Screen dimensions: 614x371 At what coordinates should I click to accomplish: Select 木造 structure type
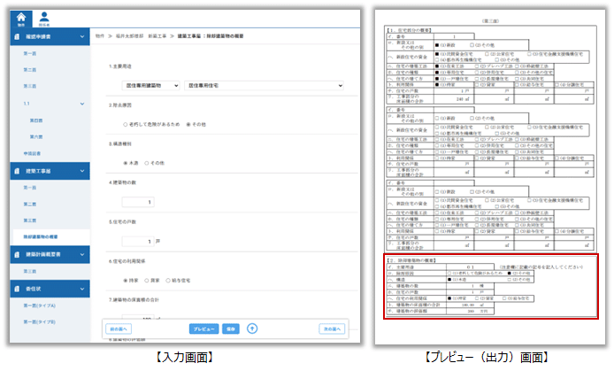pyautogui.click(x=126, y=163)
